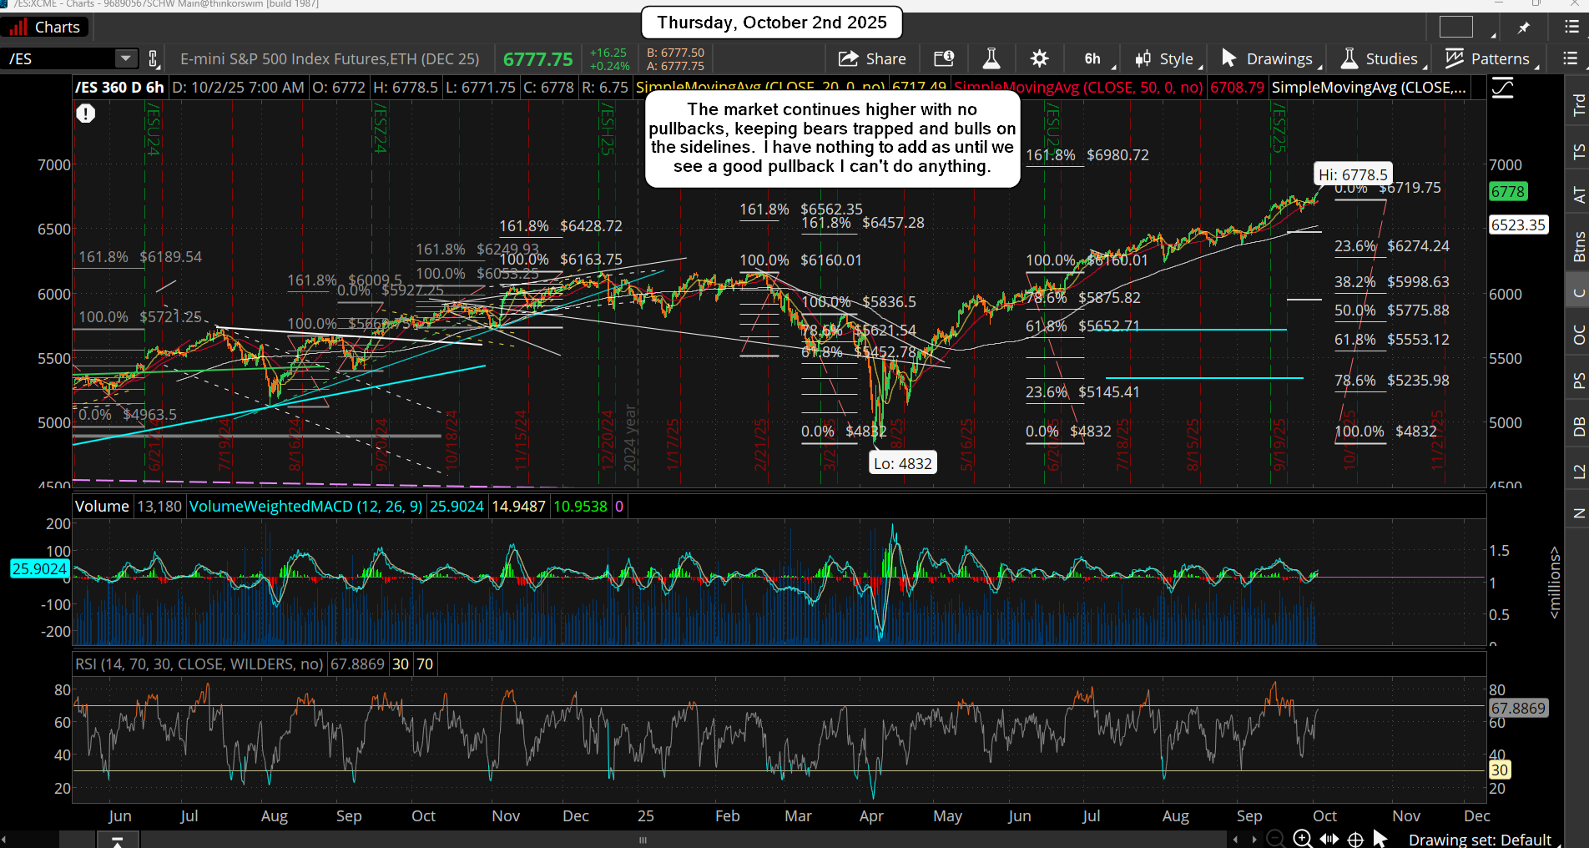Click the pan chart arrows icon
The width and height of the screenshot is (1589, 848).
click(x=1329, y=839)
